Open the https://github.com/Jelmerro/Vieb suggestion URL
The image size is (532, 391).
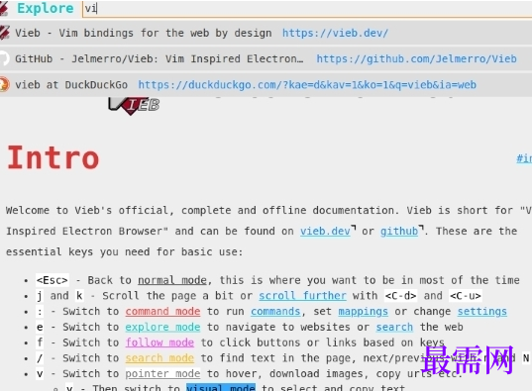pos(416,58)
